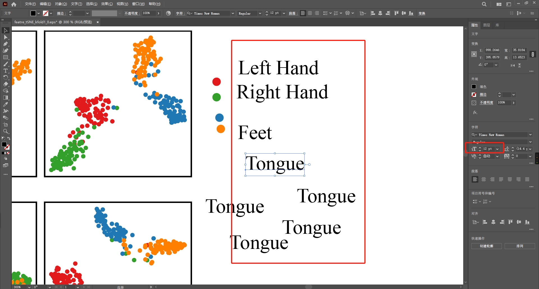Click the fill color swatch in control bar
The image size is (539, 289).
(33, 13)
